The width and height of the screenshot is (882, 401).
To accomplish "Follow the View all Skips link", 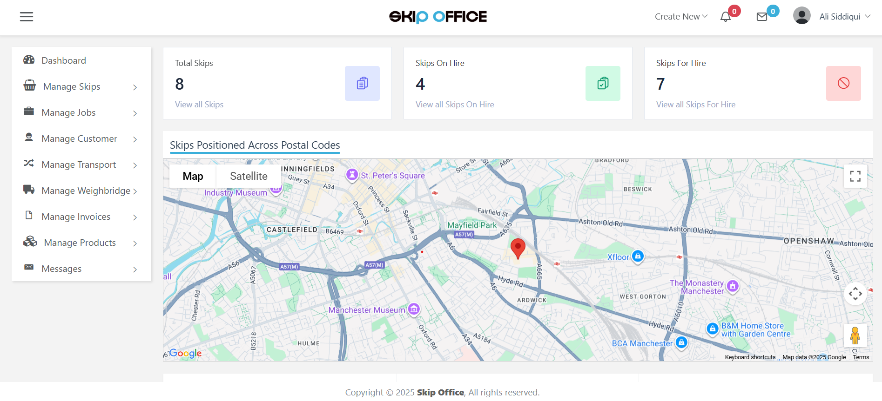I will click(199, 105).
